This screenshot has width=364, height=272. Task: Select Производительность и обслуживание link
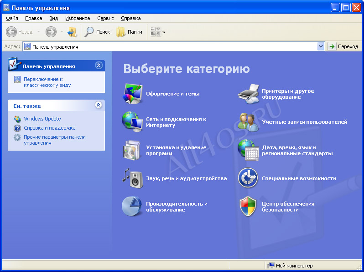pyautogui.click(x=177, y=207)
